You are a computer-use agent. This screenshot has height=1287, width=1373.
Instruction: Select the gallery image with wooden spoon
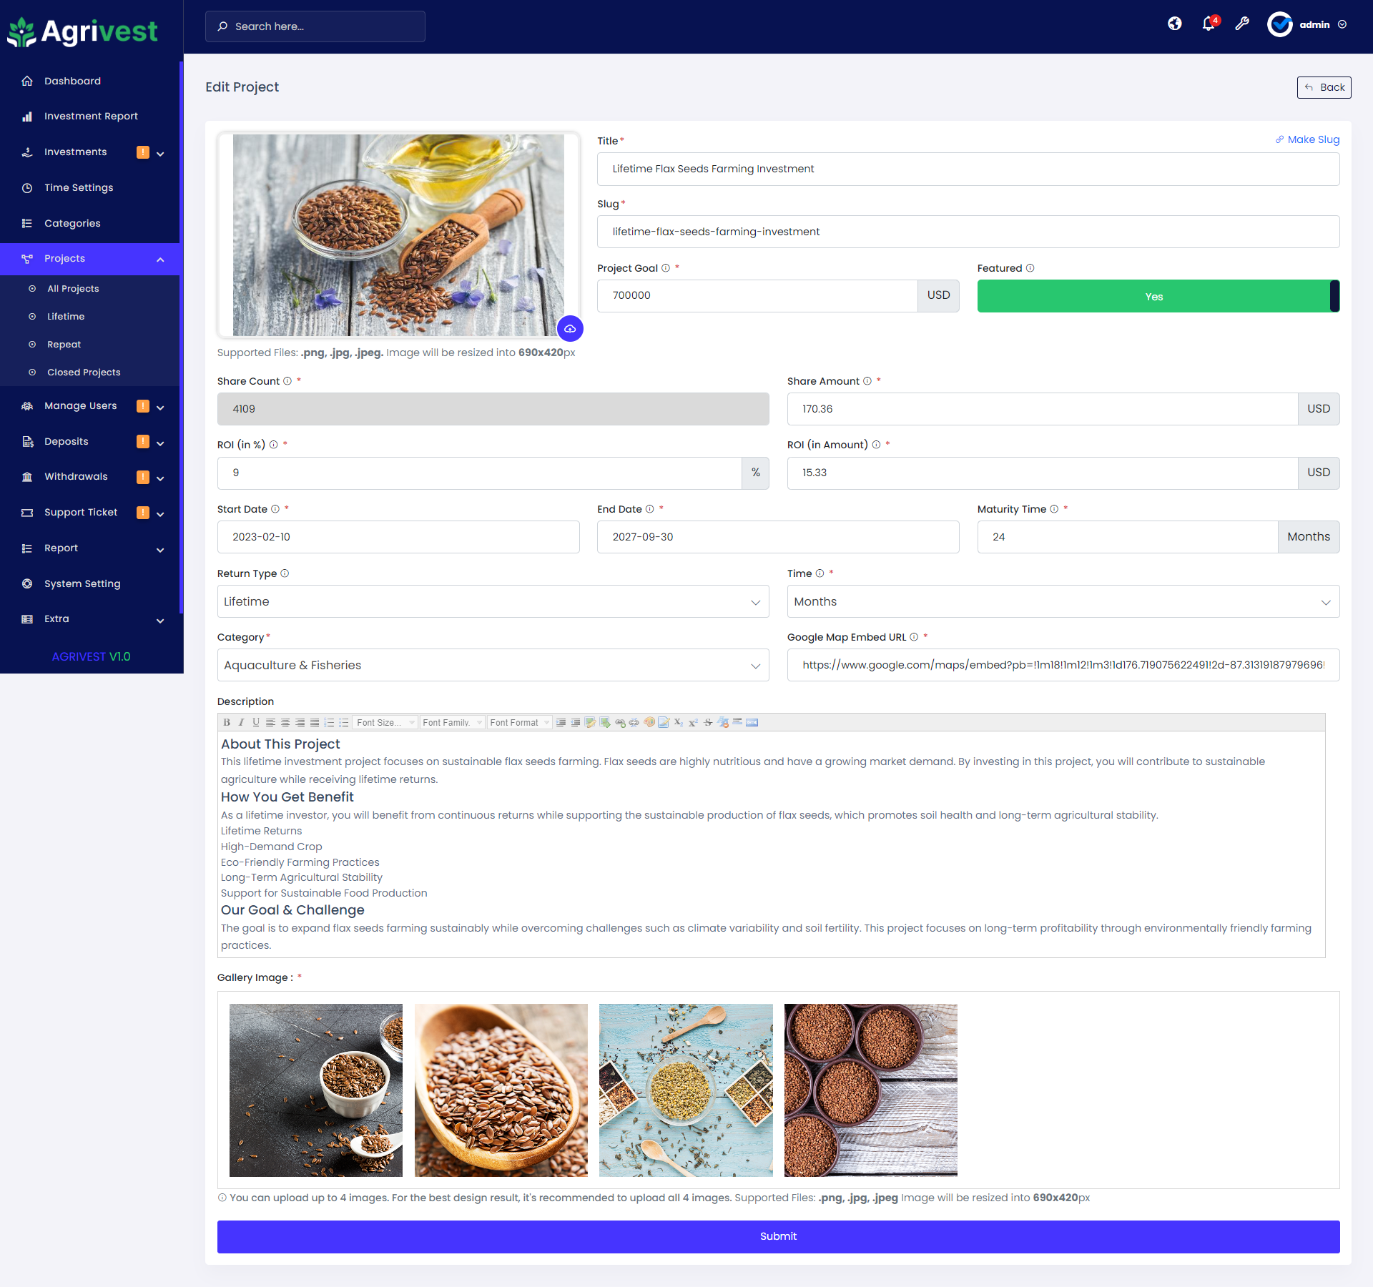(x=501, y=1090)
